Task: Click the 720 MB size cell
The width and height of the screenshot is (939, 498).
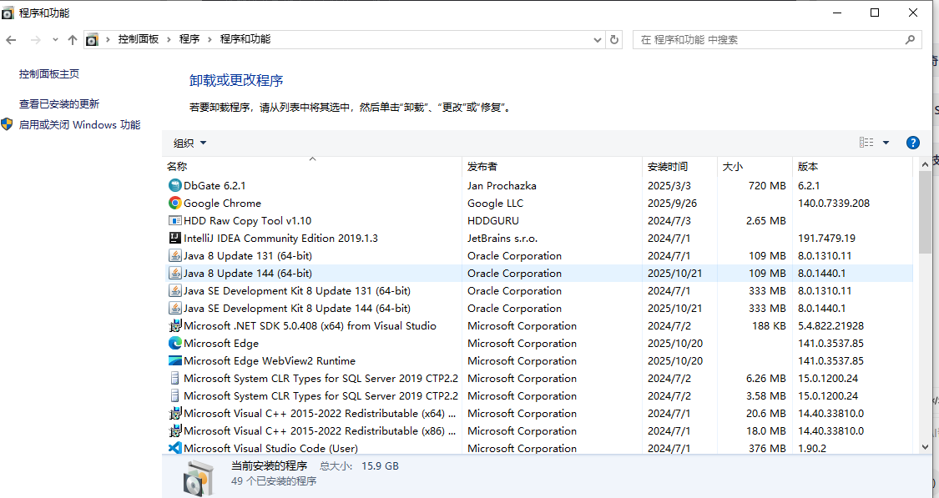Action: pyautogui.click(x=767, y=185)
